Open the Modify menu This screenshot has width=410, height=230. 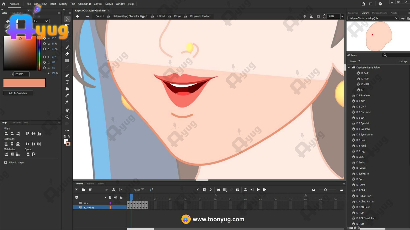pyautogui.click(x=63, y=4)
